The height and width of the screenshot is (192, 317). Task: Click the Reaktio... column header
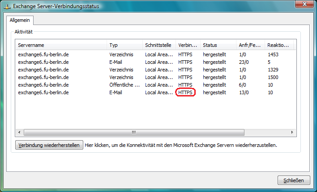pyautogui.click(x=280, y=45)
